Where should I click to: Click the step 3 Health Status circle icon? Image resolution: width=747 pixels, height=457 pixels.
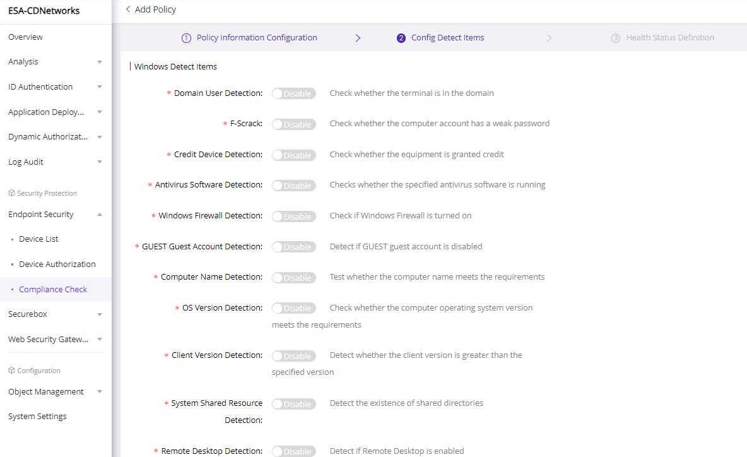(616, 38)
